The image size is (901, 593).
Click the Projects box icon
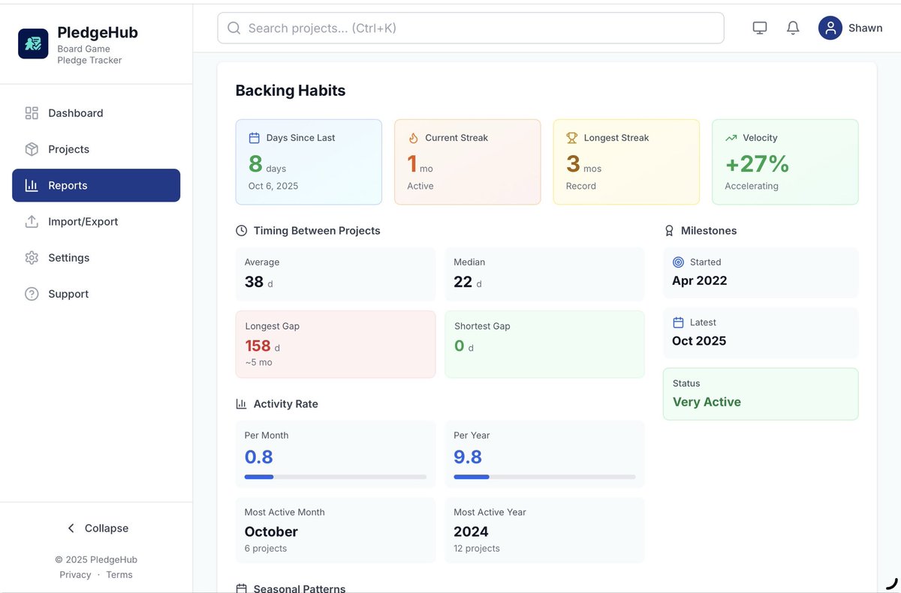coord(32,149)
